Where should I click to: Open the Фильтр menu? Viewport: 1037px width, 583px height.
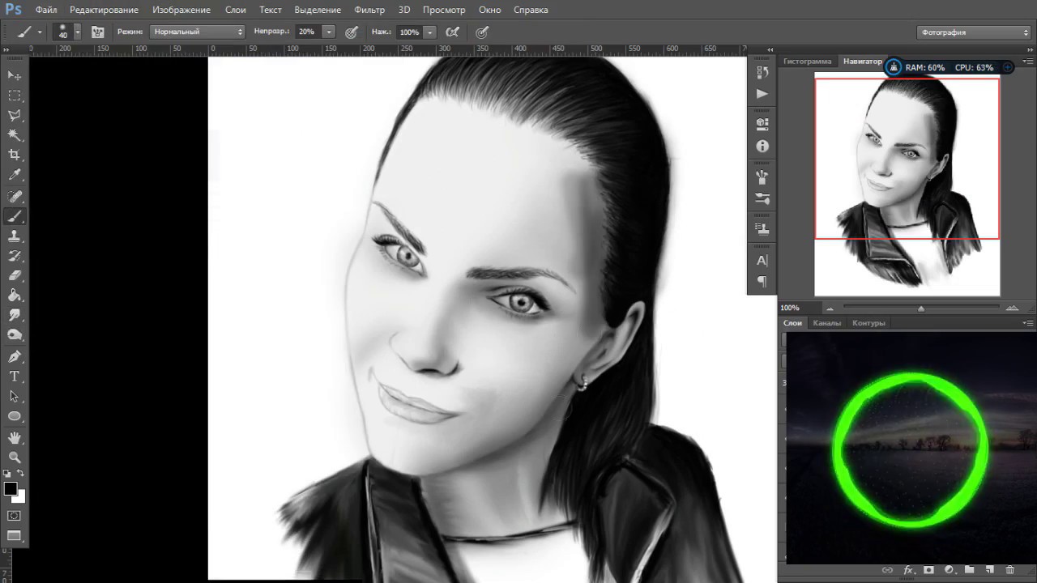(x=369, y=10)
